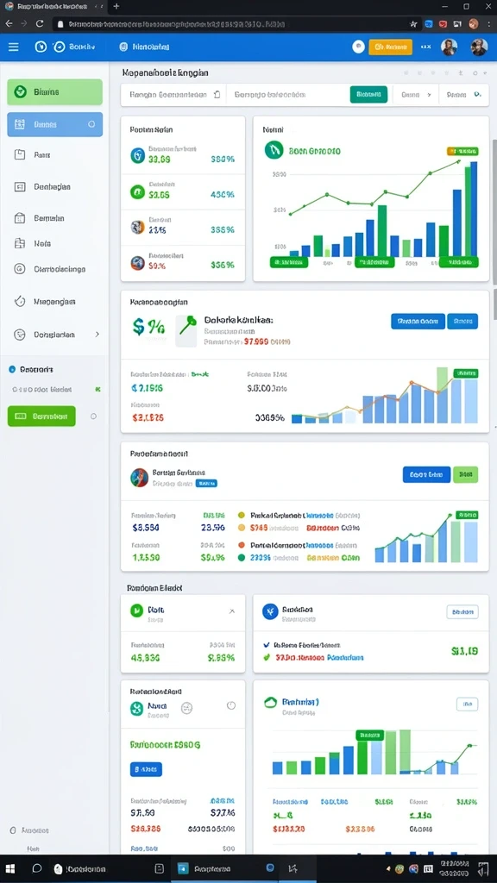Click the white circle icon beside yellow button

tap(358, 47)
